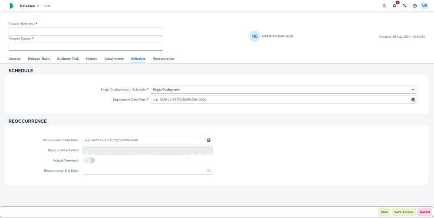The width and height of the screenshot is (434, 218).
Task: Click the Include Weekend label
Action: tap(66, 160)
